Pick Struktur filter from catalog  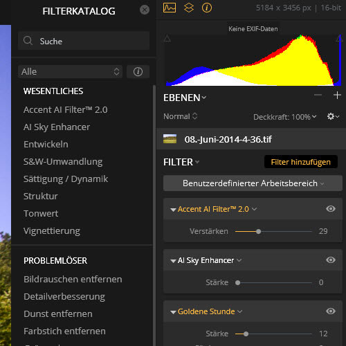point(41,197)
